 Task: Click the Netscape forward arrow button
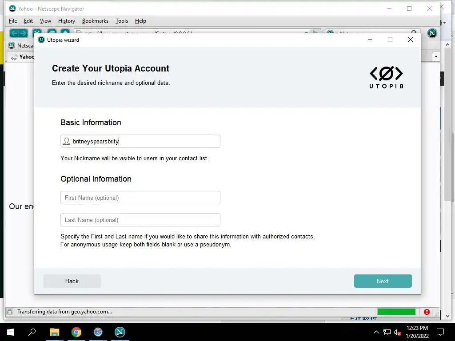tap(24, 33)
